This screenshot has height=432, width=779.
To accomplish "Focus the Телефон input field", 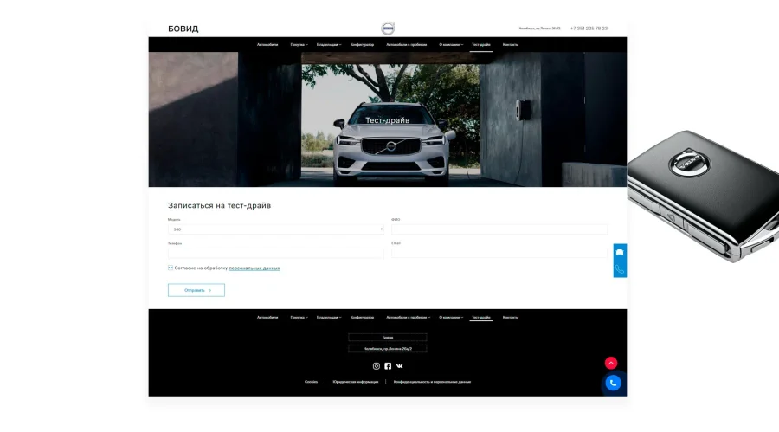I will 276,253.
